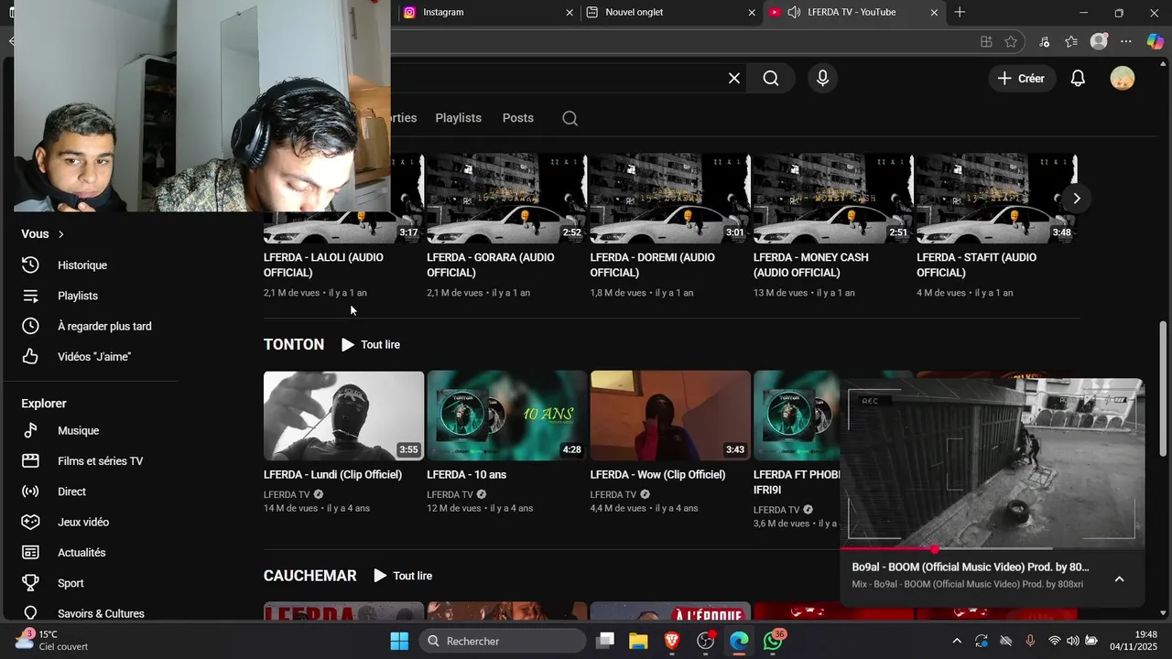Search within the channel

[570, 118]
